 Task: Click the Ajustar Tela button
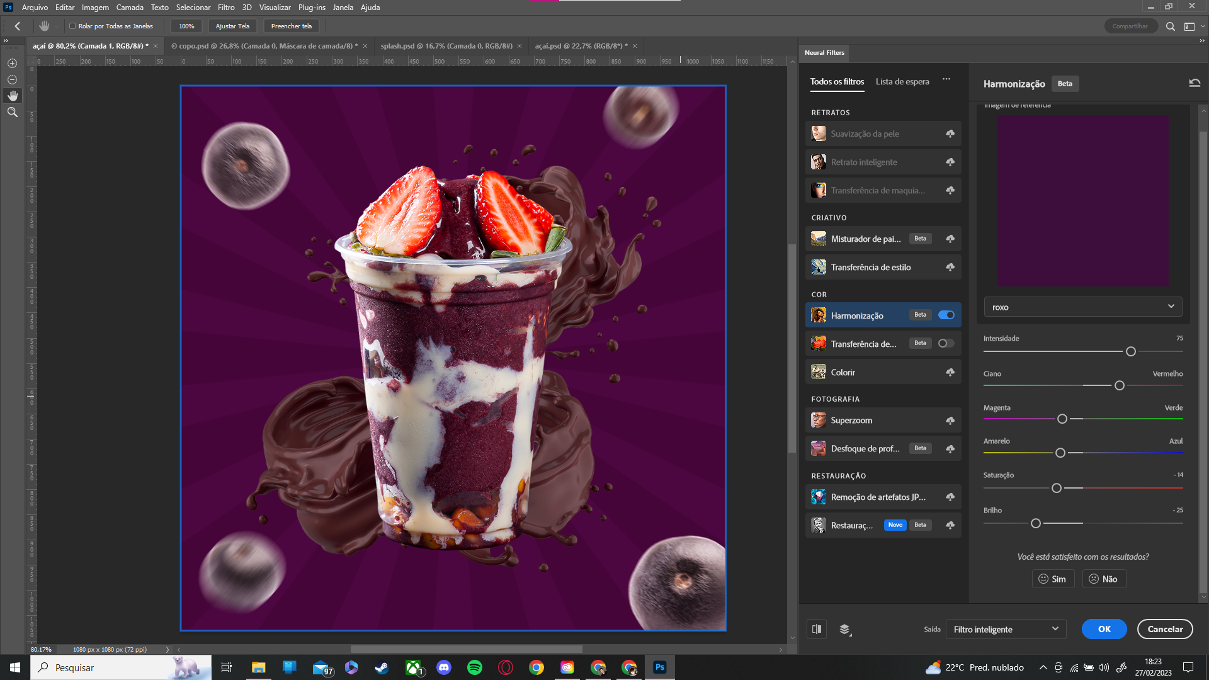click(x=232, y=26)
